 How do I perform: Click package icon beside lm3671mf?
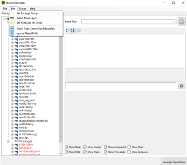(x=16, y=87)
